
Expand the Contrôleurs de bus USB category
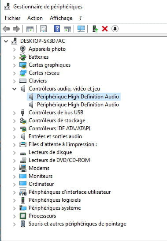pyautogui.click(x=14, y=113)
